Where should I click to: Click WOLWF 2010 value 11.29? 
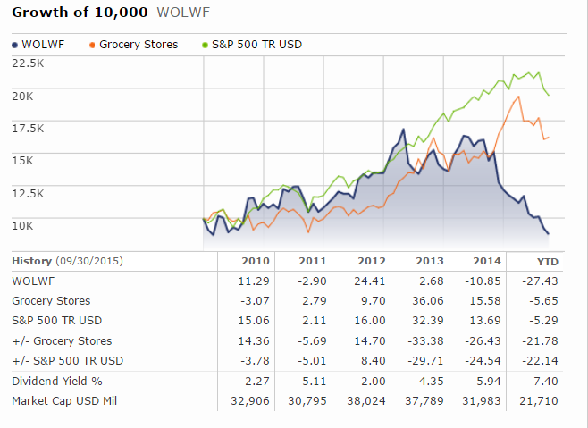point(254,281)
